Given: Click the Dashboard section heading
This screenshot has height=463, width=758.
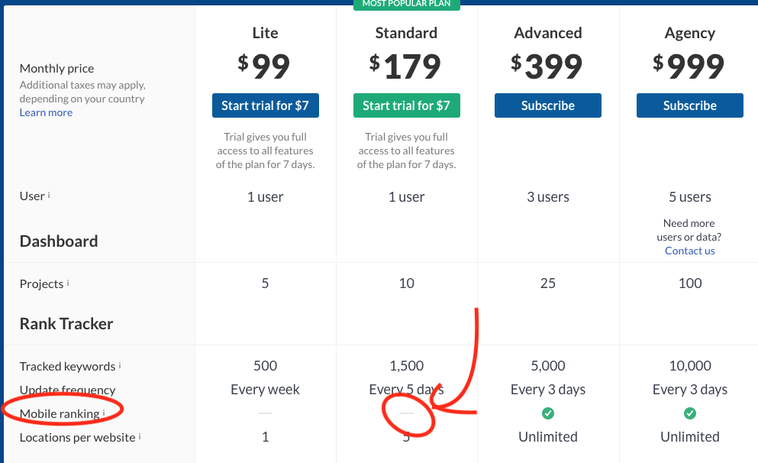Looking at the screenshot, I should 59,241.
